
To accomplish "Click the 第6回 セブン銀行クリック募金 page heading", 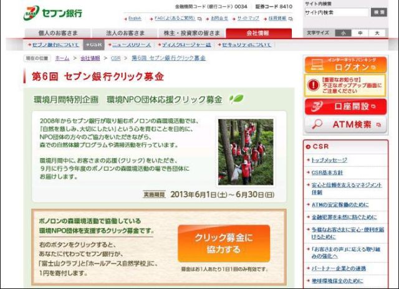I will coord(98,76).
